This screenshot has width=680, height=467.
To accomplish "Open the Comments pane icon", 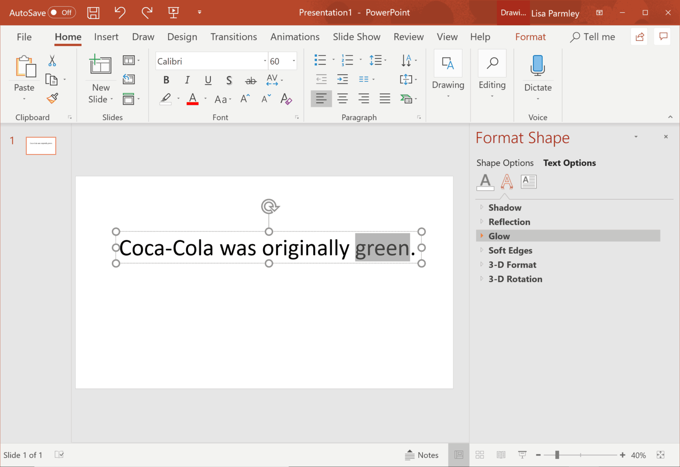I will pyautogui.click(x=663, y=37).
